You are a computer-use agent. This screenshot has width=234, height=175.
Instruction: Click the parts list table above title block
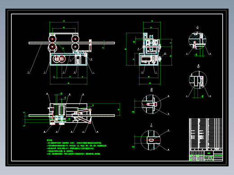coord(206,134)
